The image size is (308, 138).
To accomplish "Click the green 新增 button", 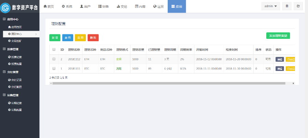I will click(55, 38).
